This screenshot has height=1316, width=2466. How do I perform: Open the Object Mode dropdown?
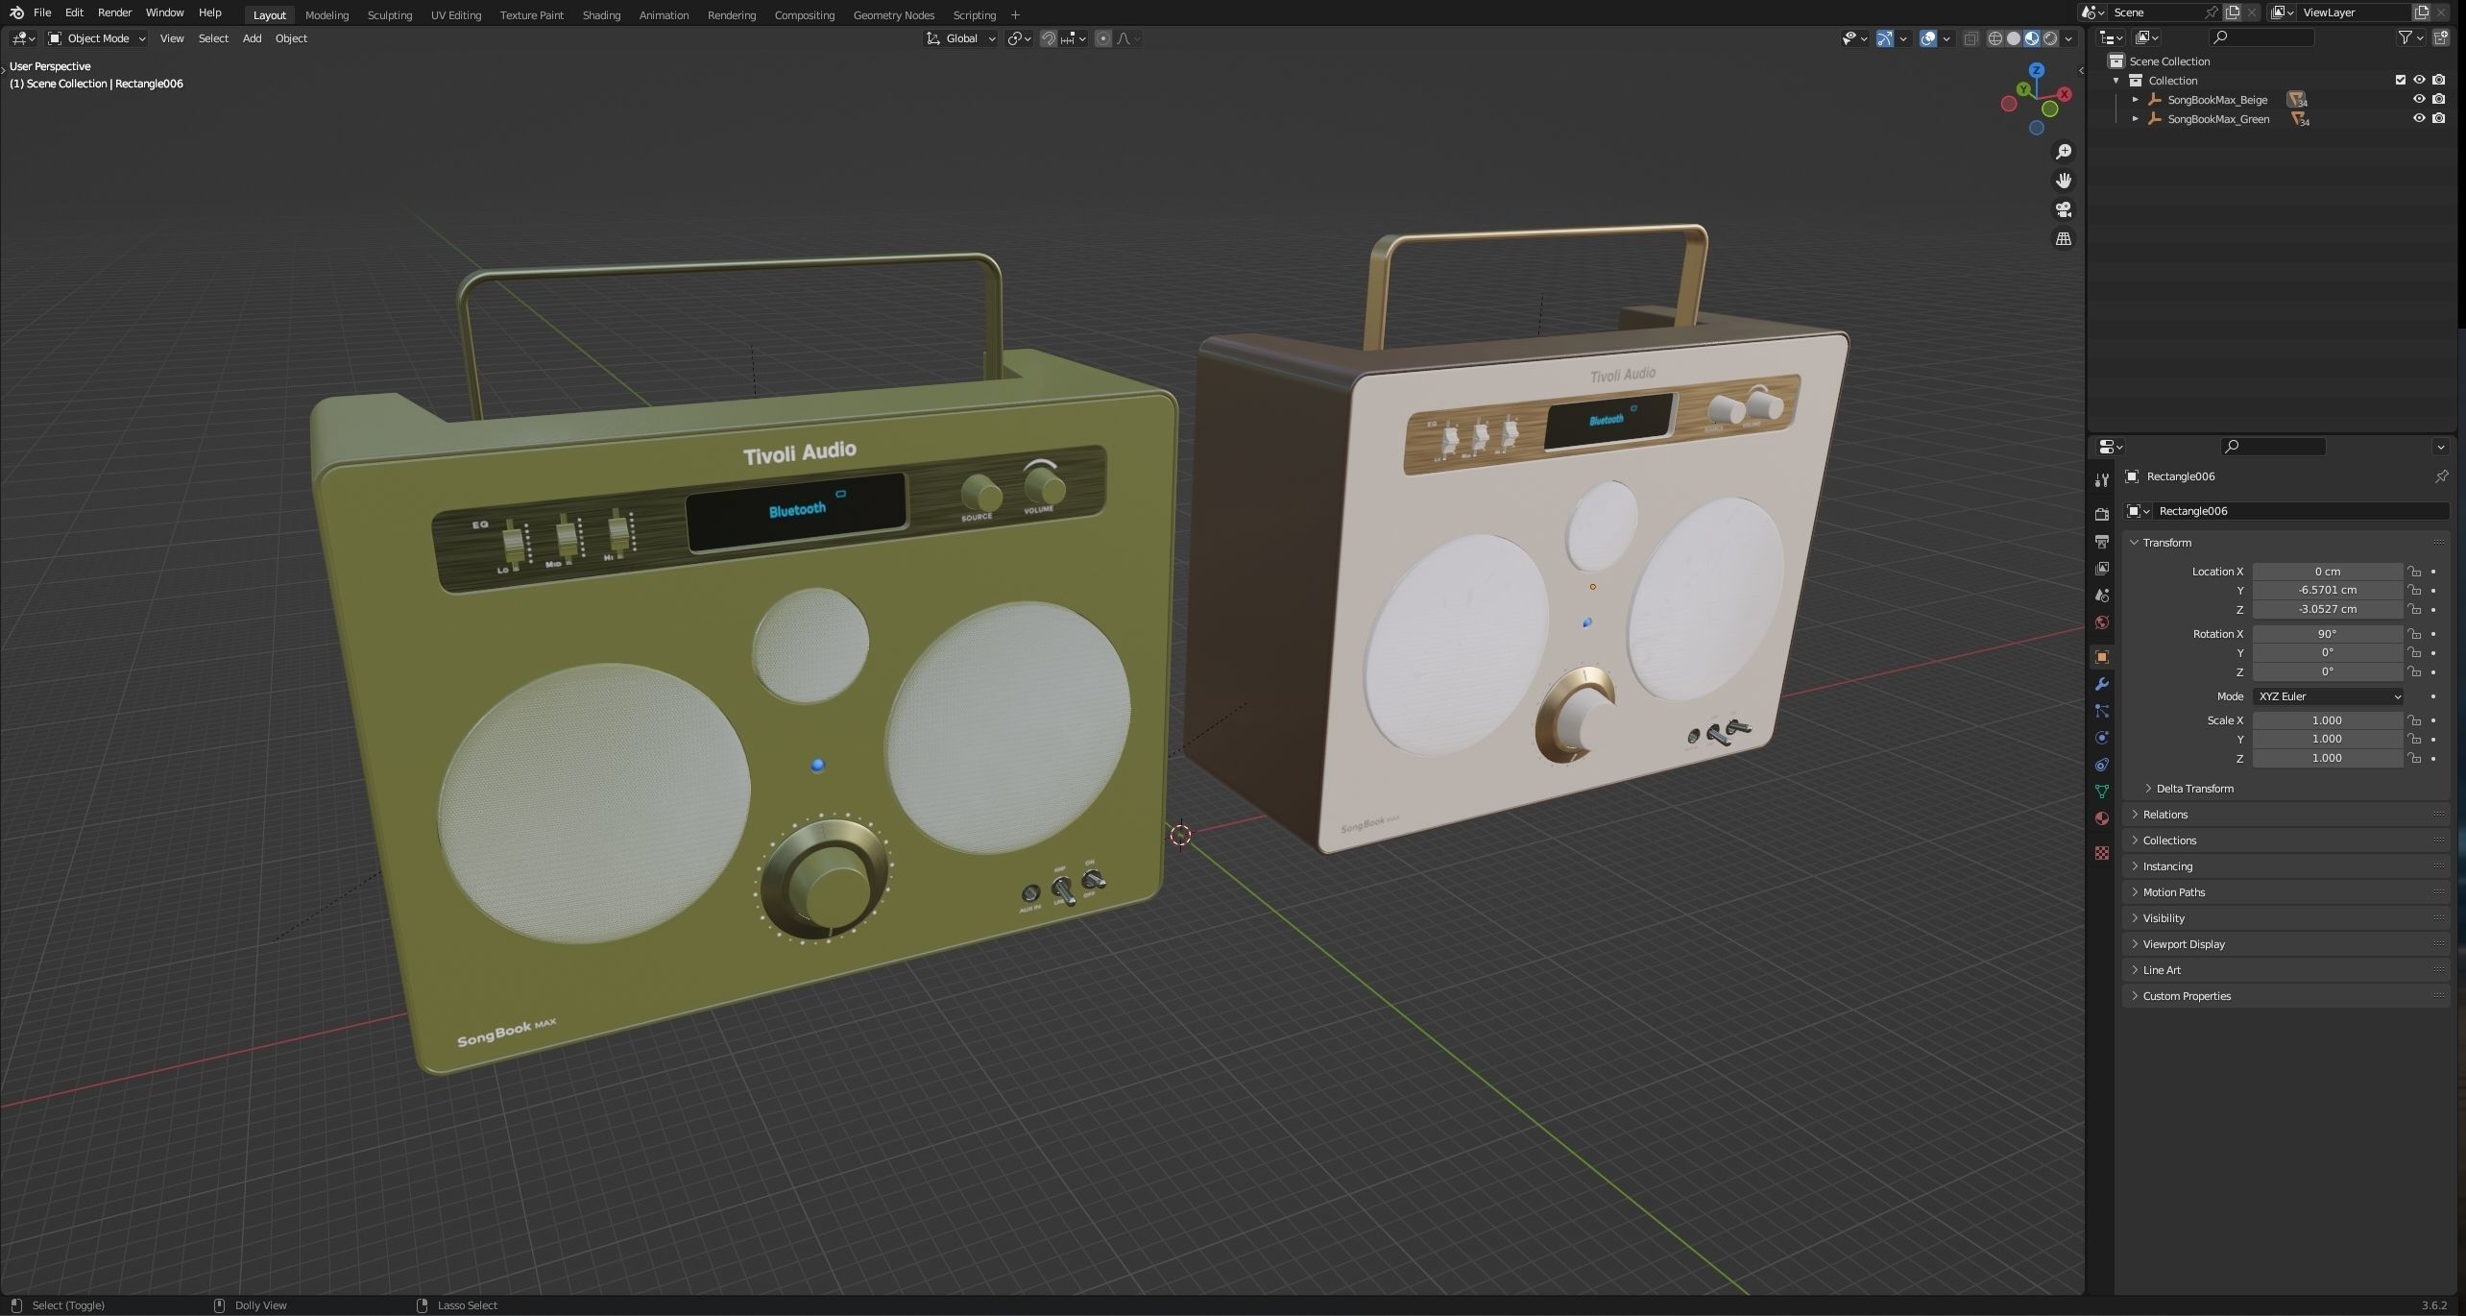[x=97, y=38]
